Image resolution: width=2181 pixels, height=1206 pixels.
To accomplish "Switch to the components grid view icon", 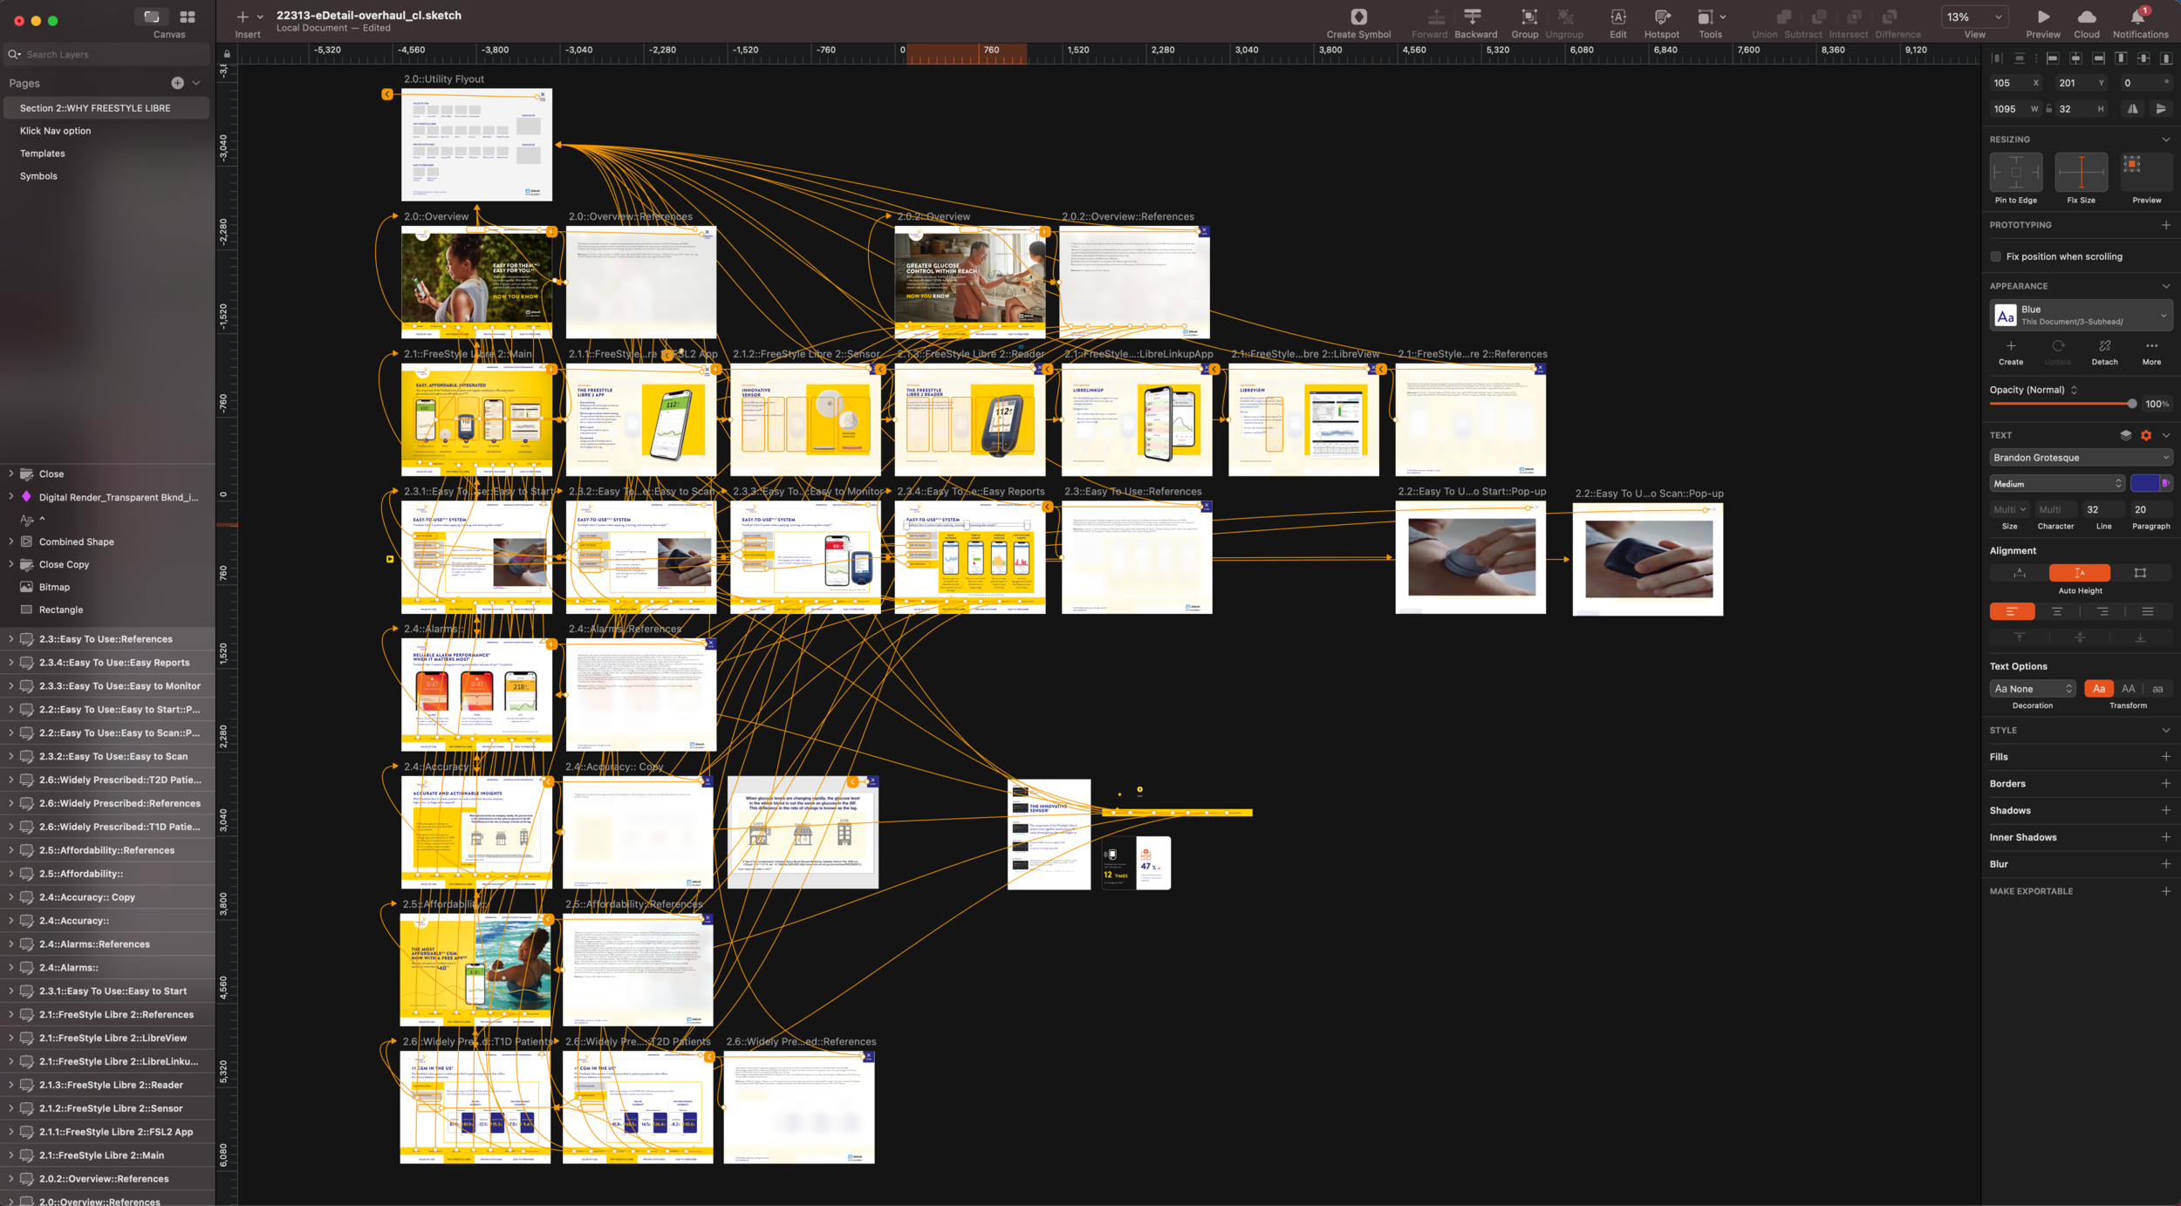I will tap(188, 17).
